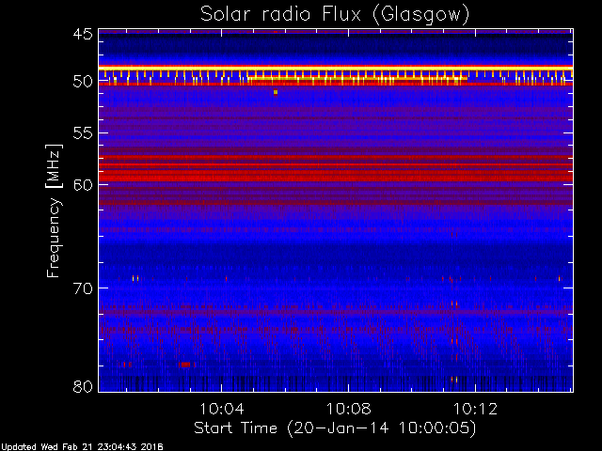Select the 10:12 time tick label
Image resolution: width=602 pixels, height=451 pixels.
click(475, 410)
